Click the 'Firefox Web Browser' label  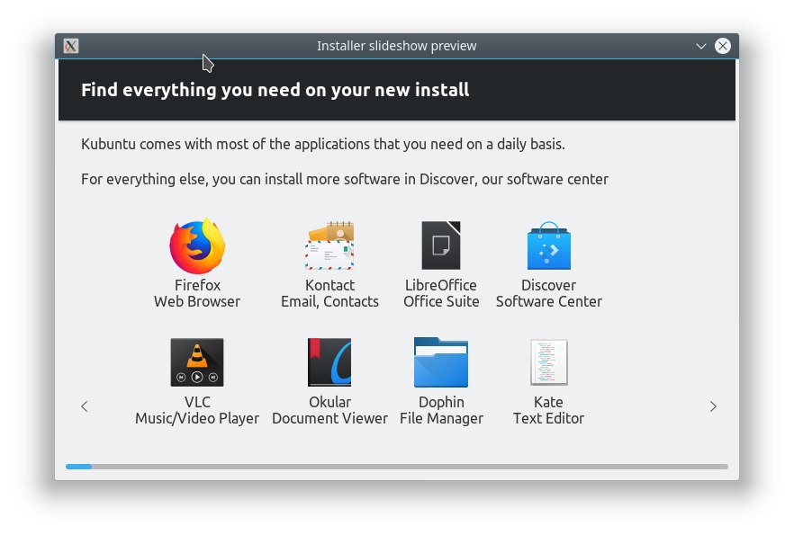(197, 293)
